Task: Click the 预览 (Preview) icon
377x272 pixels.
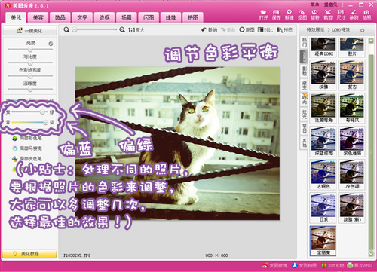Action: [x=284, y=30]
